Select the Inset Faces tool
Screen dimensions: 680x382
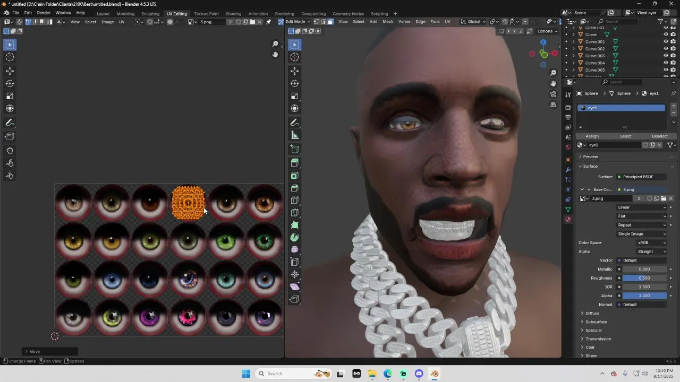[295, 176]
